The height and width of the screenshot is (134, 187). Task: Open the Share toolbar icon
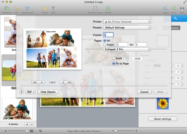[x=174, y=8]
